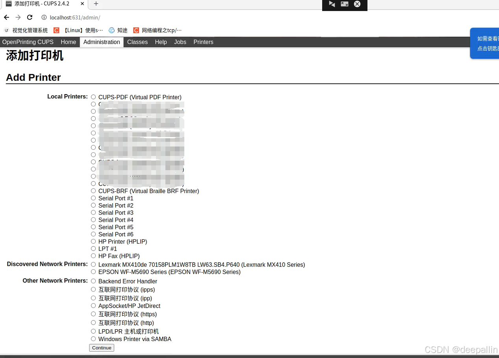Click the CUPS favicon on the browser tab
The image size is (499, 358).
[9, 4]
